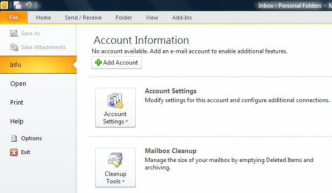Expand the Account Settings dropdown arrow
This screenshot has height=193, width=332.
tap(127, 121)
